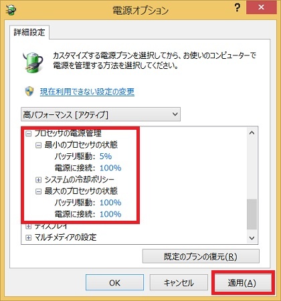The width and height of the screenshot is (281, 301).
Task: Select maximum state 電源に接続 100% value
Action: pyautogui.click(x=110, y=214)
